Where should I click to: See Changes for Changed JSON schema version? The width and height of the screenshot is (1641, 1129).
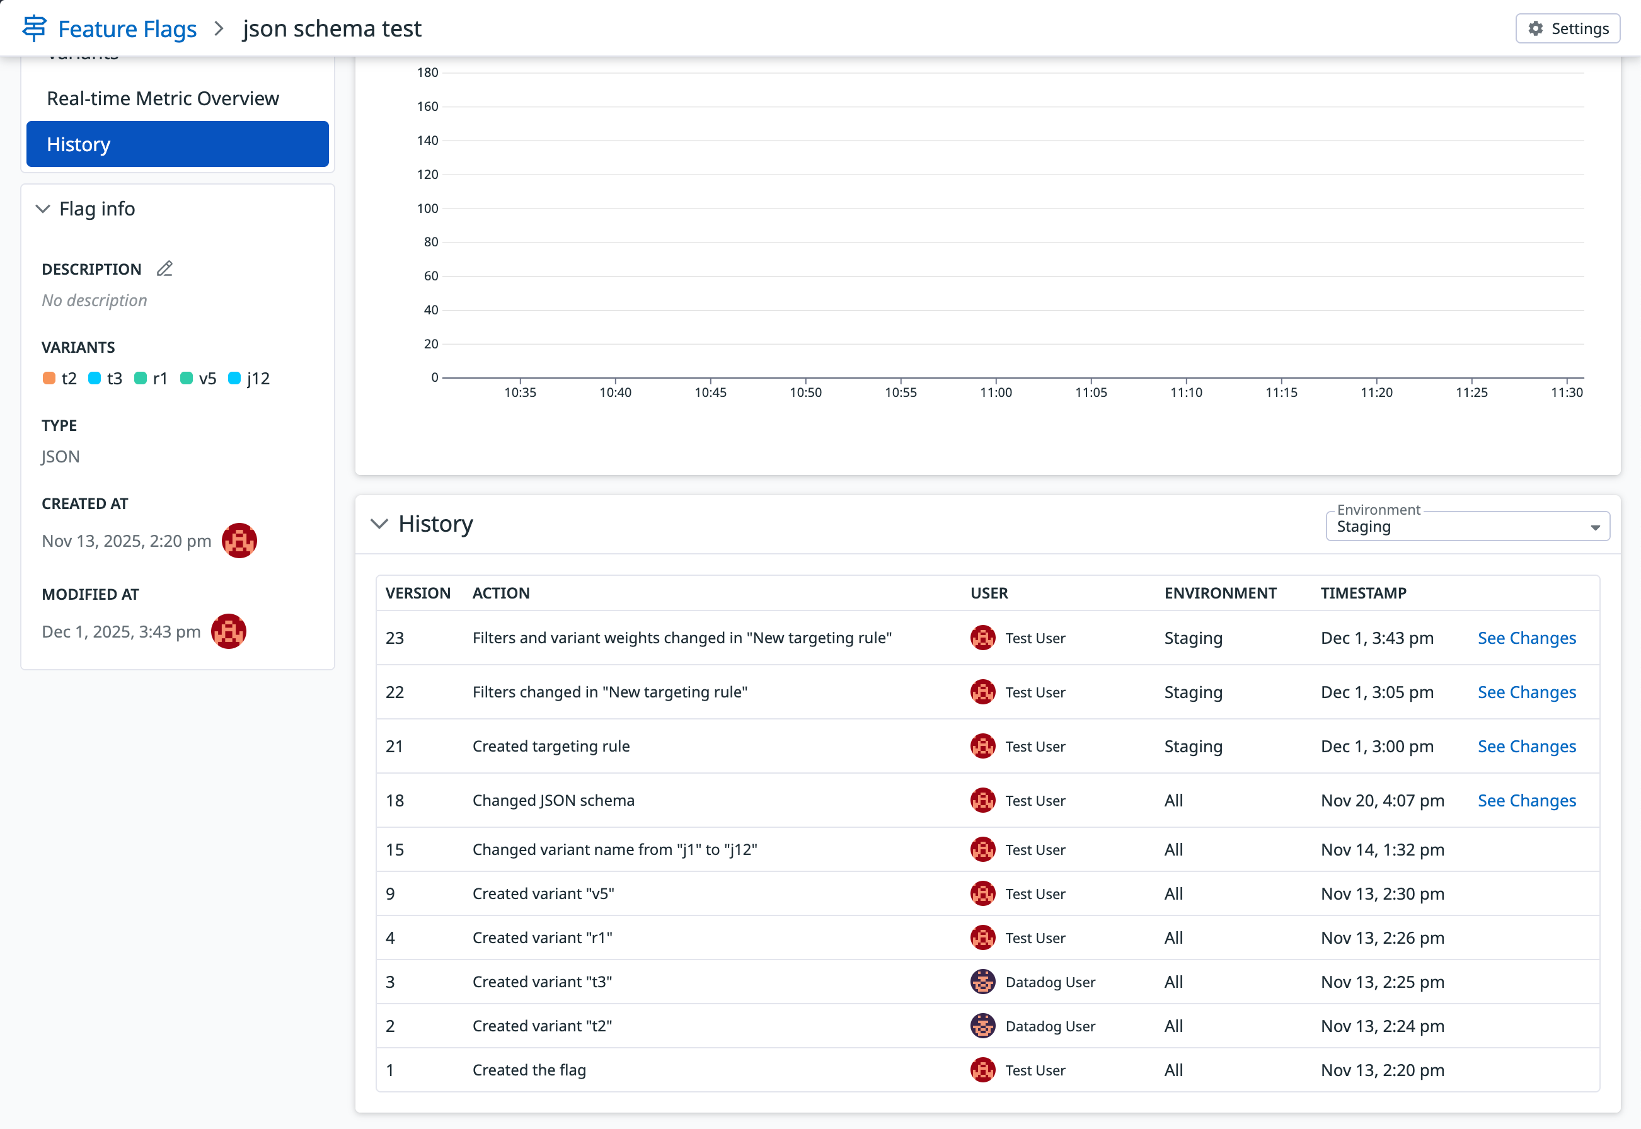[1526, 800]
